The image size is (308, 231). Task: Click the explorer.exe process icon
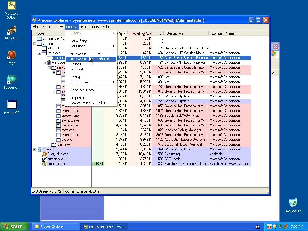click(x=40, y=149)
